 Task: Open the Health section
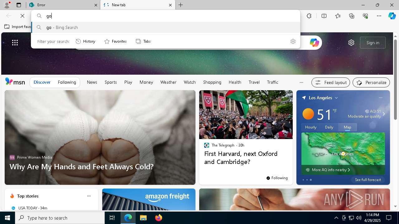click(235, 82)
